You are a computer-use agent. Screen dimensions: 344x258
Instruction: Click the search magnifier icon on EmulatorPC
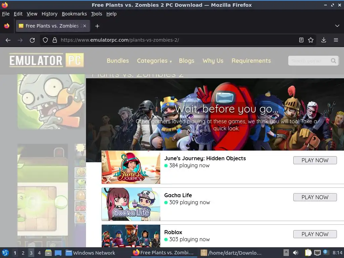[333, 61]
